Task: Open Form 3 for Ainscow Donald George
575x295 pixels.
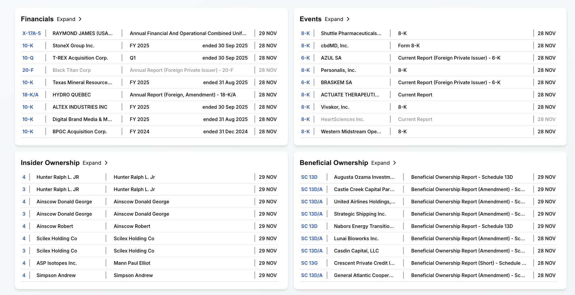Action: [24, 214]
